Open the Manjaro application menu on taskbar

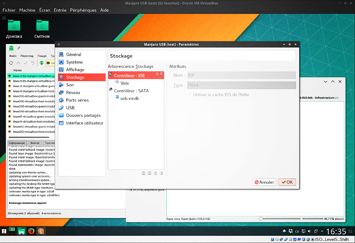[4, 231]
